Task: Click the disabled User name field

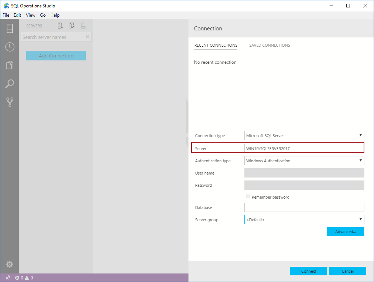Action: [304, 173]
